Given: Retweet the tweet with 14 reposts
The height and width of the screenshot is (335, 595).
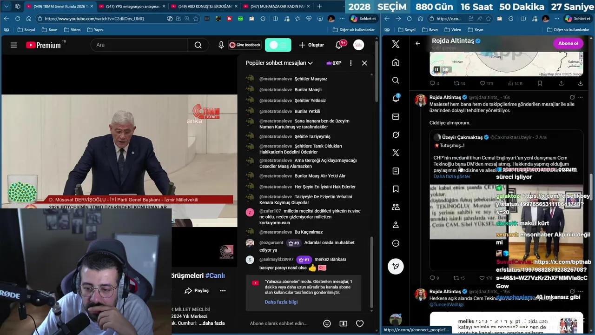Looking at the screenshot, I should (x=459, y=83).
